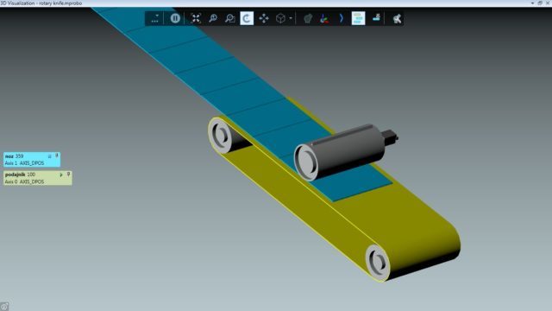Expand the podajnik label arrow
This screenshot has width=552, height=311.
[61, 175]
